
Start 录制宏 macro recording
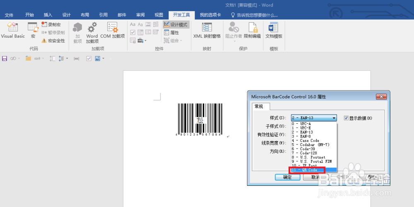51,24
